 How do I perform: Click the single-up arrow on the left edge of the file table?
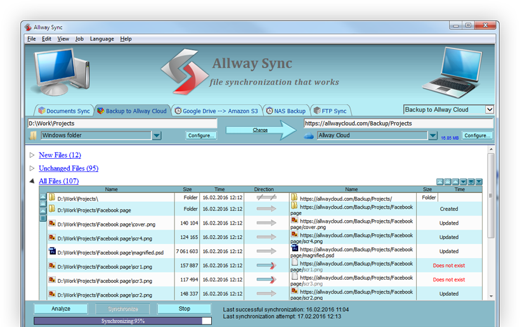coord(43,211)
